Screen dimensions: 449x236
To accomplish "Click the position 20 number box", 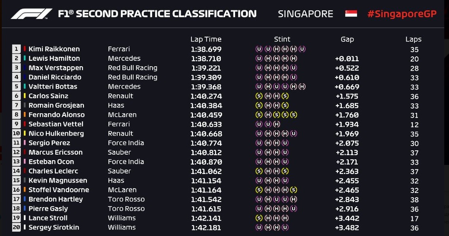I will [x=16, y=227].
